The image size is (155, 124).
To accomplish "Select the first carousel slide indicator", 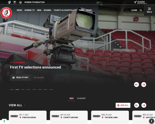I will (12, 89).
